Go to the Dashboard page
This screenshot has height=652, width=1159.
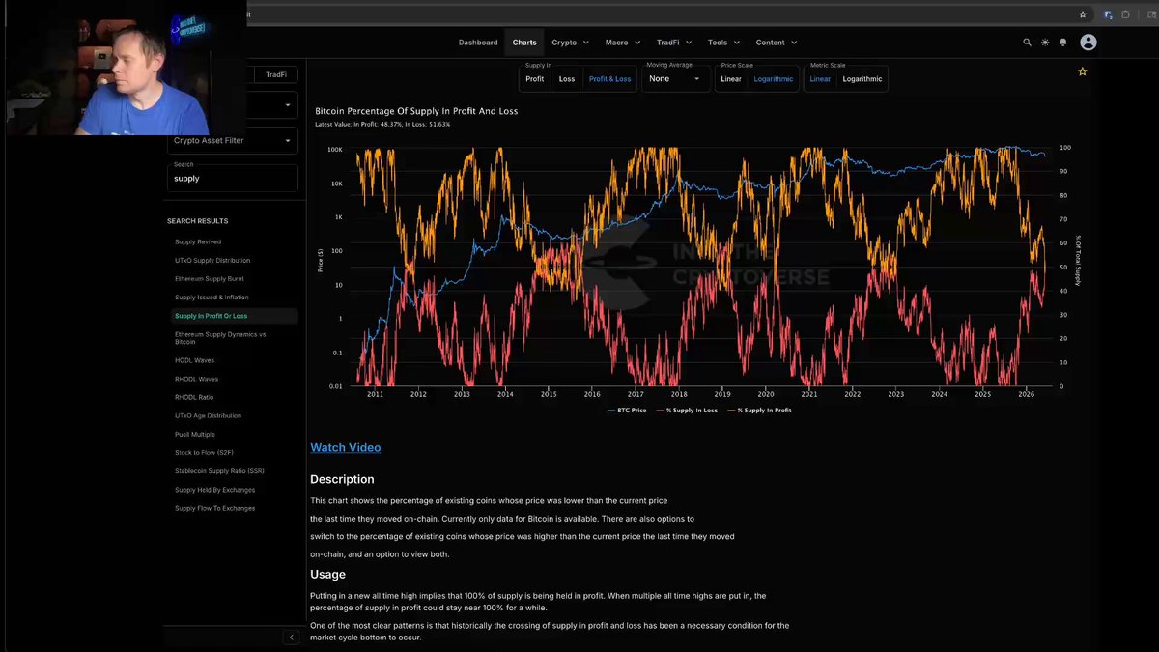click(x=478, y=43)
